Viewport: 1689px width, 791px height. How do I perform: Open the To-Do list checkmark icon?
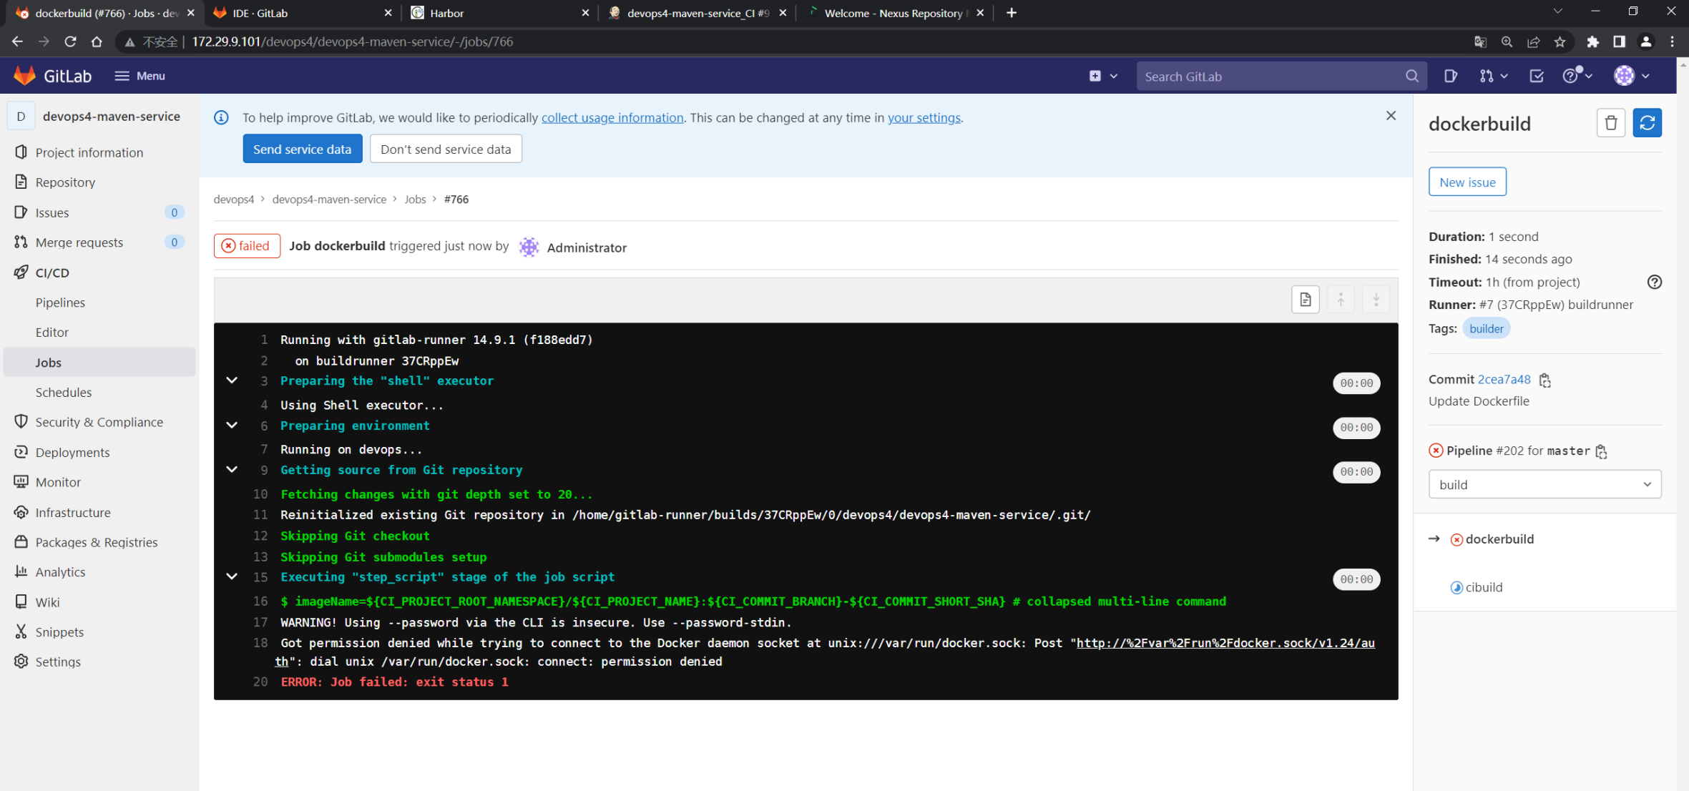coord(1536,76)
